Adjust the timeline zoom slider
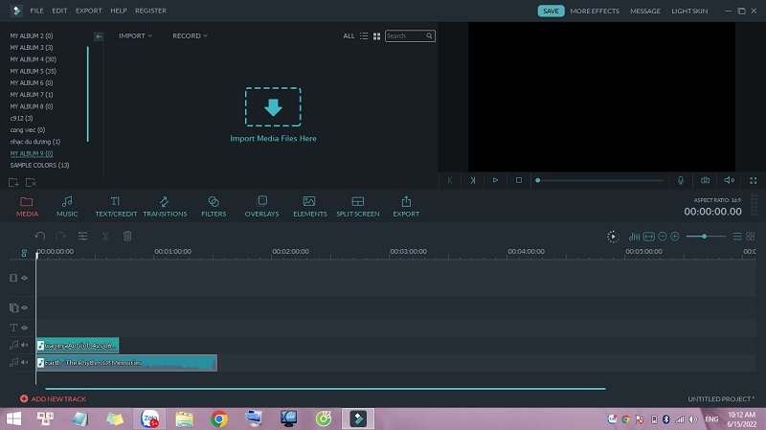766x430 pixels. [704, 237]
